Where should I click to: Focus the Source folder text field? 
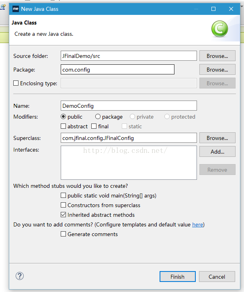129,56
